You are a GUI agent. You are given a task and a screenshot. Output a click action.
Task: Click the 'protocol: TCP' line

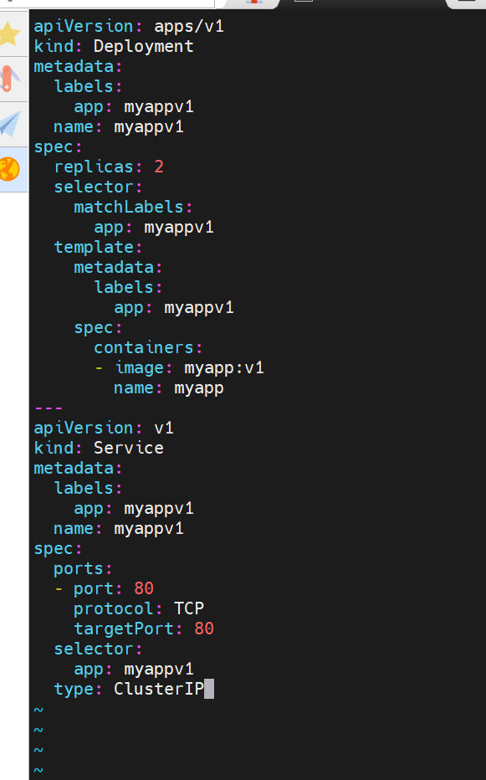(x=139, y=609)
